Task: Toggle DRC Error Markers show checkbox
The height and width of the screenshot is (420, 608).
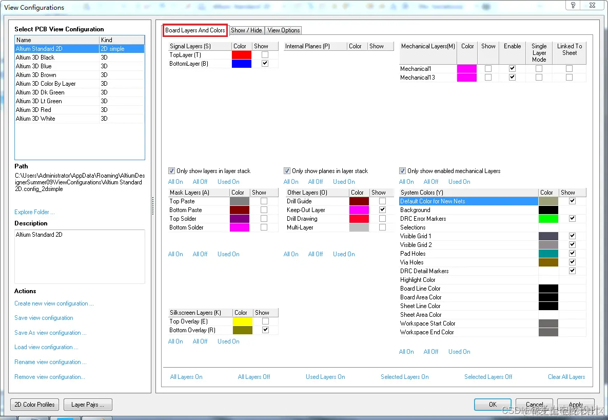Action: (572, 219)
